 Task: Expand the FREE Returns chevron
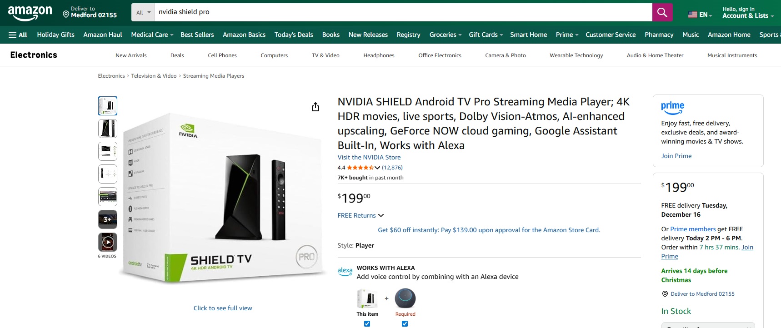pyautogui.click(x=381, y=215)
